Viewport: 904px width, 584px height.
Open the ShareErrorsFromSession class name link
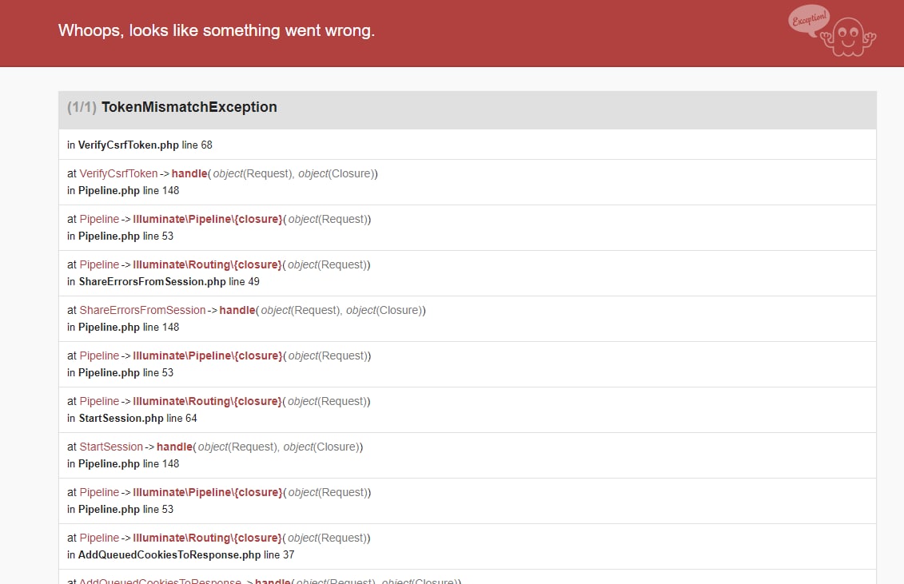142,310
